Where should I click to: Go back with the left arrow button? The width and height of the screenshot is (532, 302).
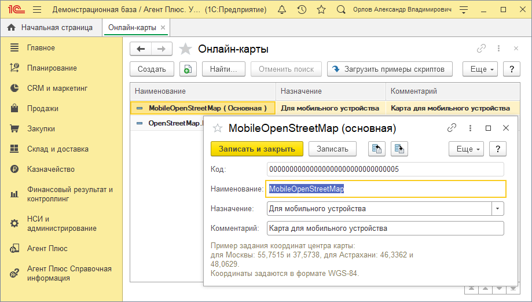(x=141, y=49)
